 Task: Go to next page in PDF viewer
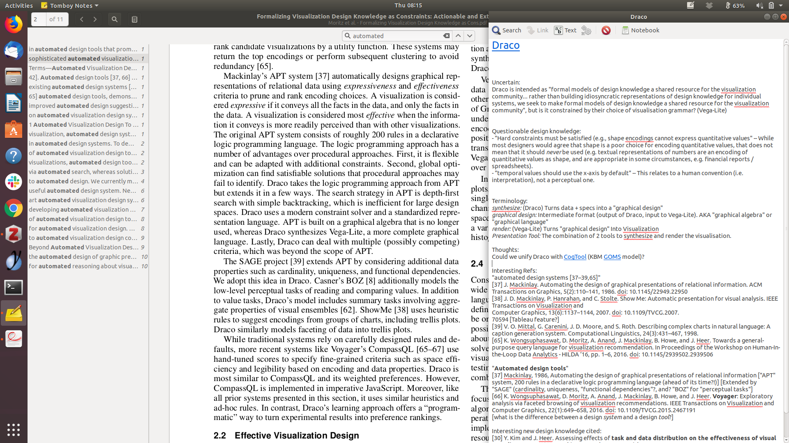tap(95, 19)
